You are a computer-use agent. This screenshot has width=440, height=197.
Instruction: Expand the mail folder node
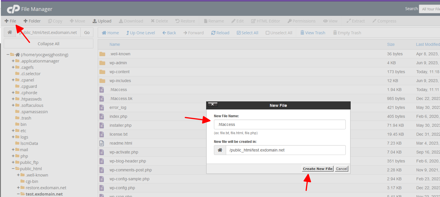point(13,150)
